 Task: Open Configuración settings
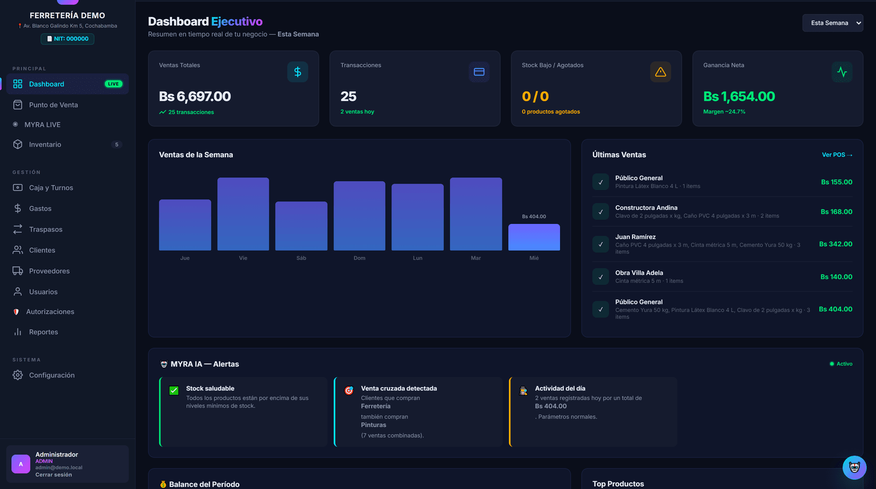[67, 375]
